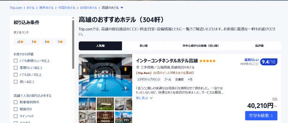288x123 pixels.
Task: Open 中国のホテル breadcrumb link
Action: pos(67,8)
